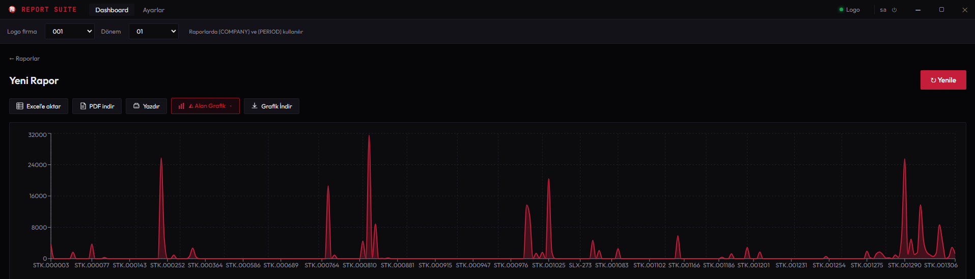The image size is (975, 279).
Task: Open the Ayarlar tab
Action: (153, 10)
